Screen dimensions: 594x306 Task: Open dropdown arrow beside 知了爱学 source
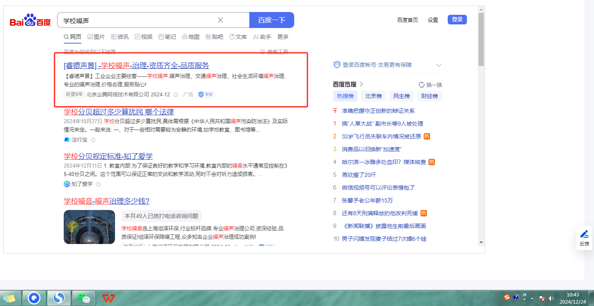pyautogui.click(x=98, y=184)
